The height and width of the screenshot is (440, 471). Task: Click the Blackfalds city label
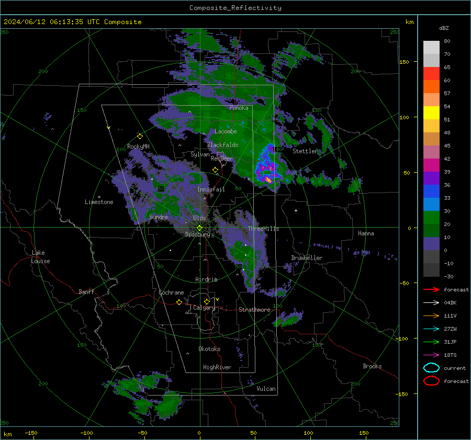[x=222, y=145]
